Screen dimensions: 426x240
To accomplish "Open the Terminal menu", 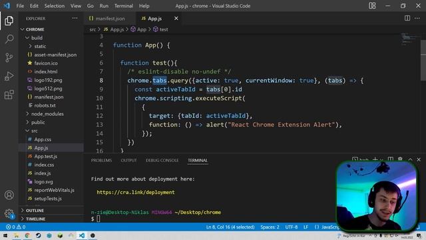I will coord(124,6).
